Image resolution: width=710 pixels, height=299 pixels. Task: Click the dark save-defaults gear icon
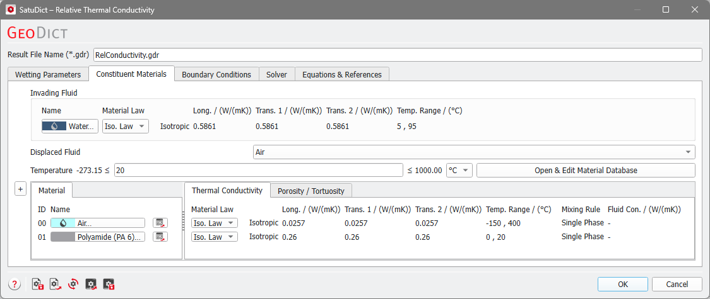click(109, 284)
